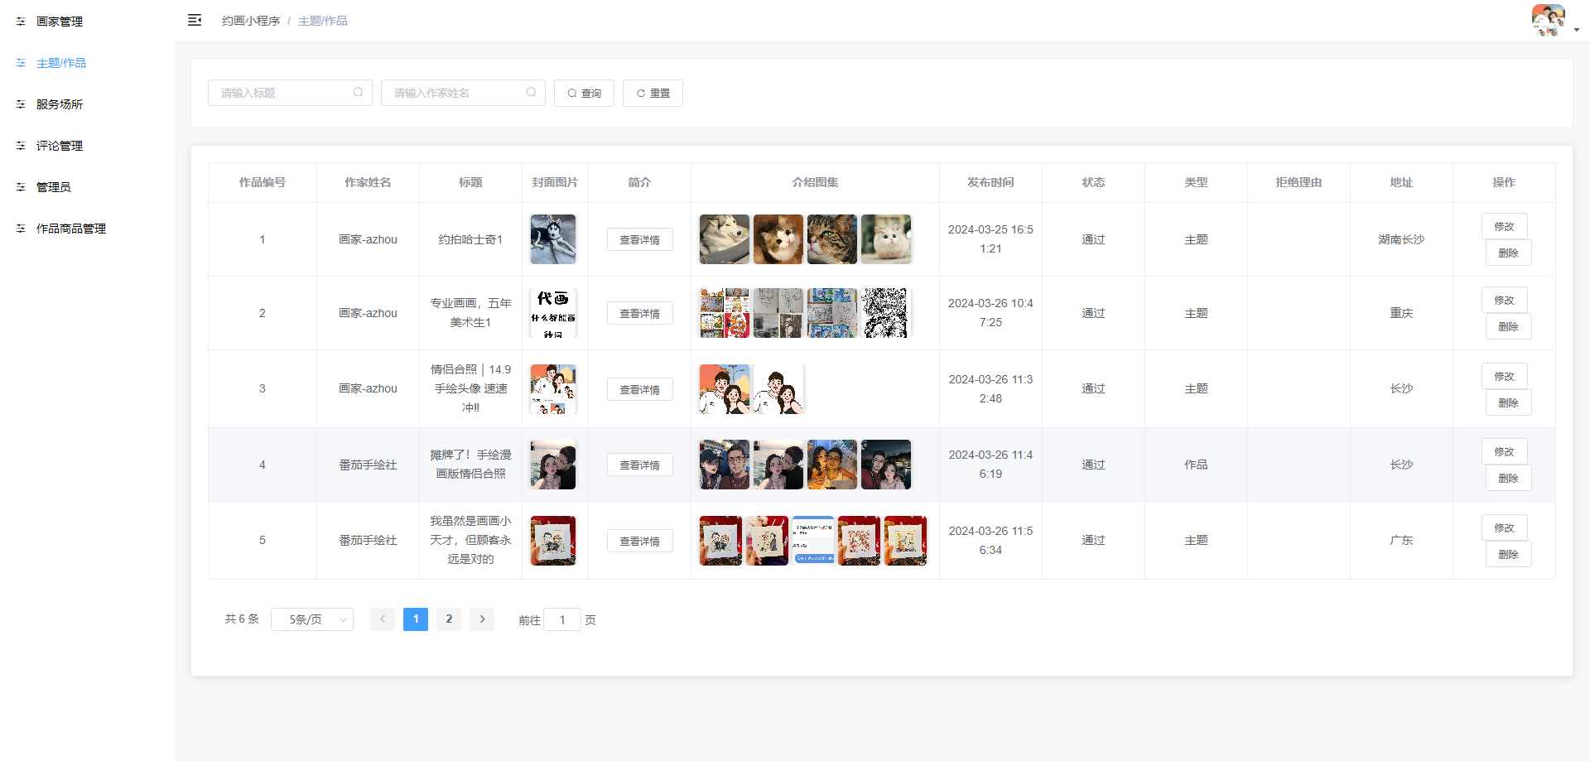
Task: Open 管理员 menu
Action: tap(87, 187)
